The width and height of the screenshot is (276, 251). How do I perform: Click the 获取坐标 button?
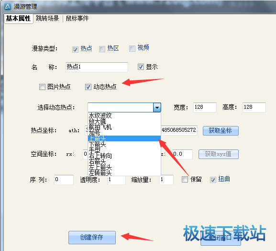coord(221,131)
